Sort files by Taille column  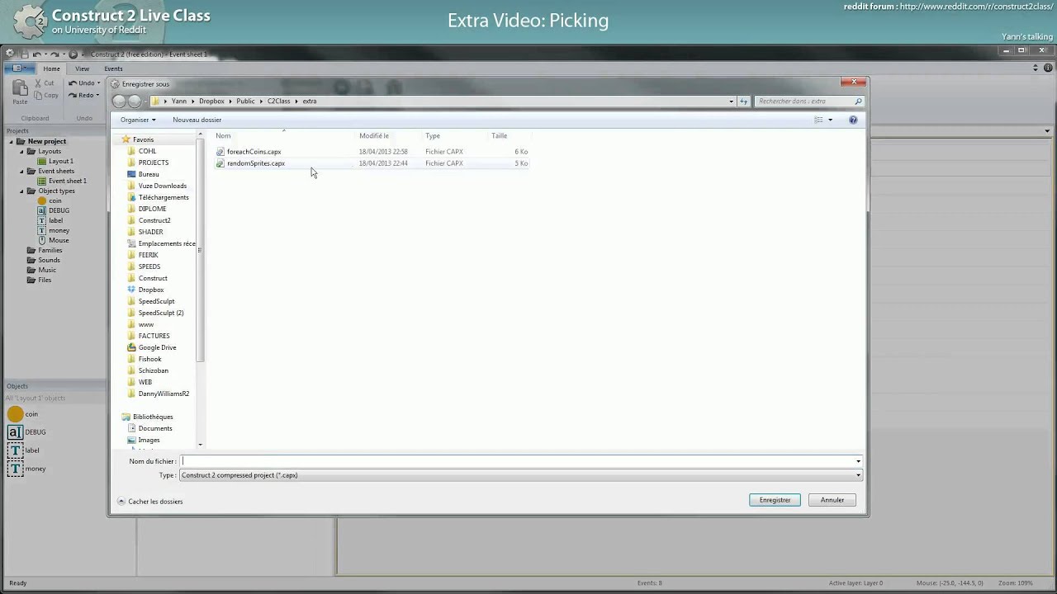click(499, 135)
